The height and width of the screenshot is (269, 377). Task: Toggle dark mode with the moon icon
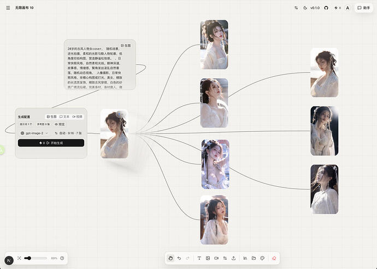305,8
